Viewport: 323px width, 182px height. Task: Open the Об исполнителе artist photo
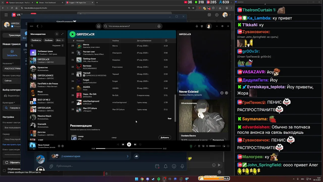(203, 116)
